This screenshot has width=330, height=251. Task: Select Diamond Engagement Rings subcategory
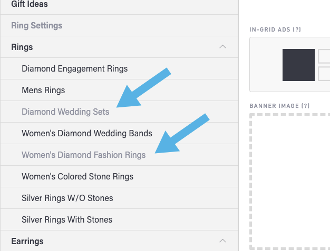click(74, 68)
